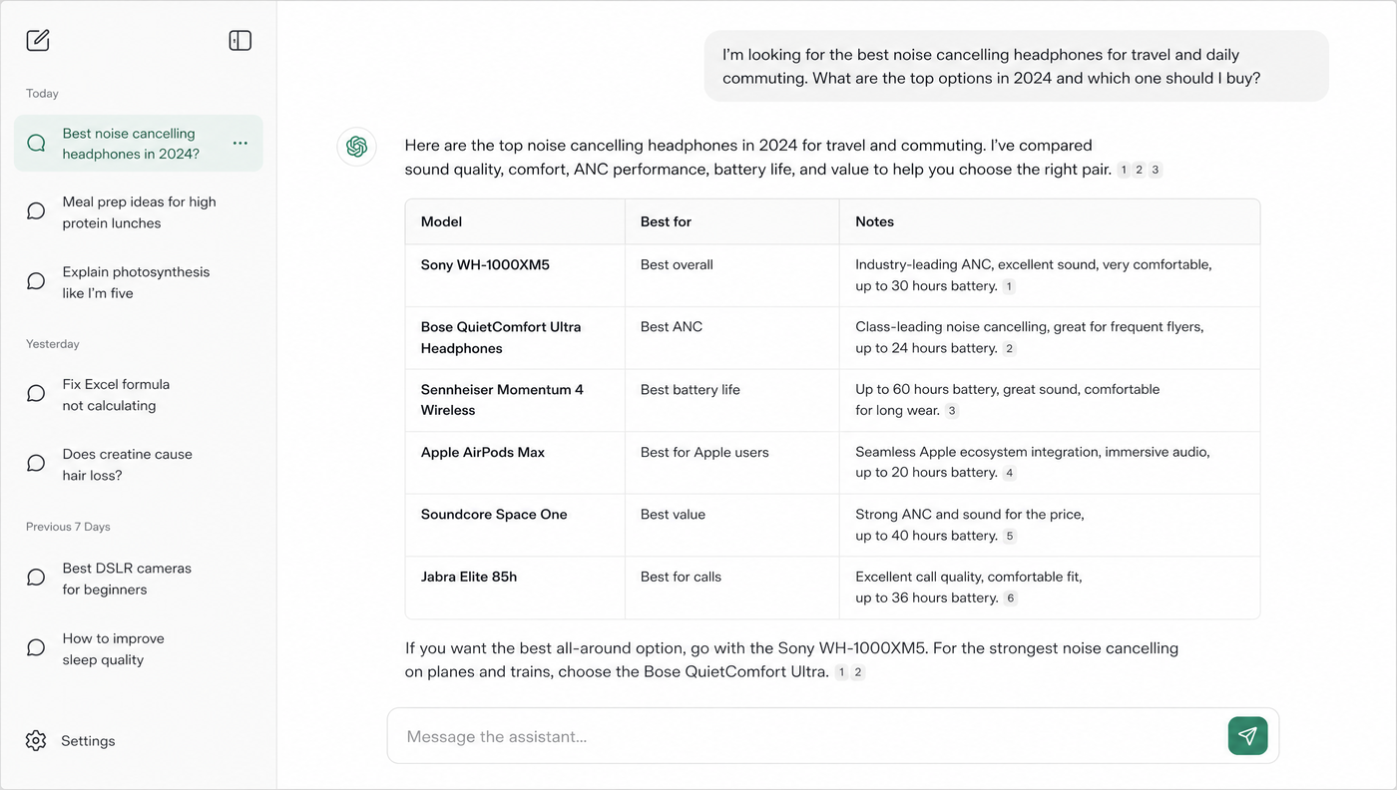Click the chat icon beside Meal prep ideas
Screen dimensions: 1397x790
tap(36, 211)
